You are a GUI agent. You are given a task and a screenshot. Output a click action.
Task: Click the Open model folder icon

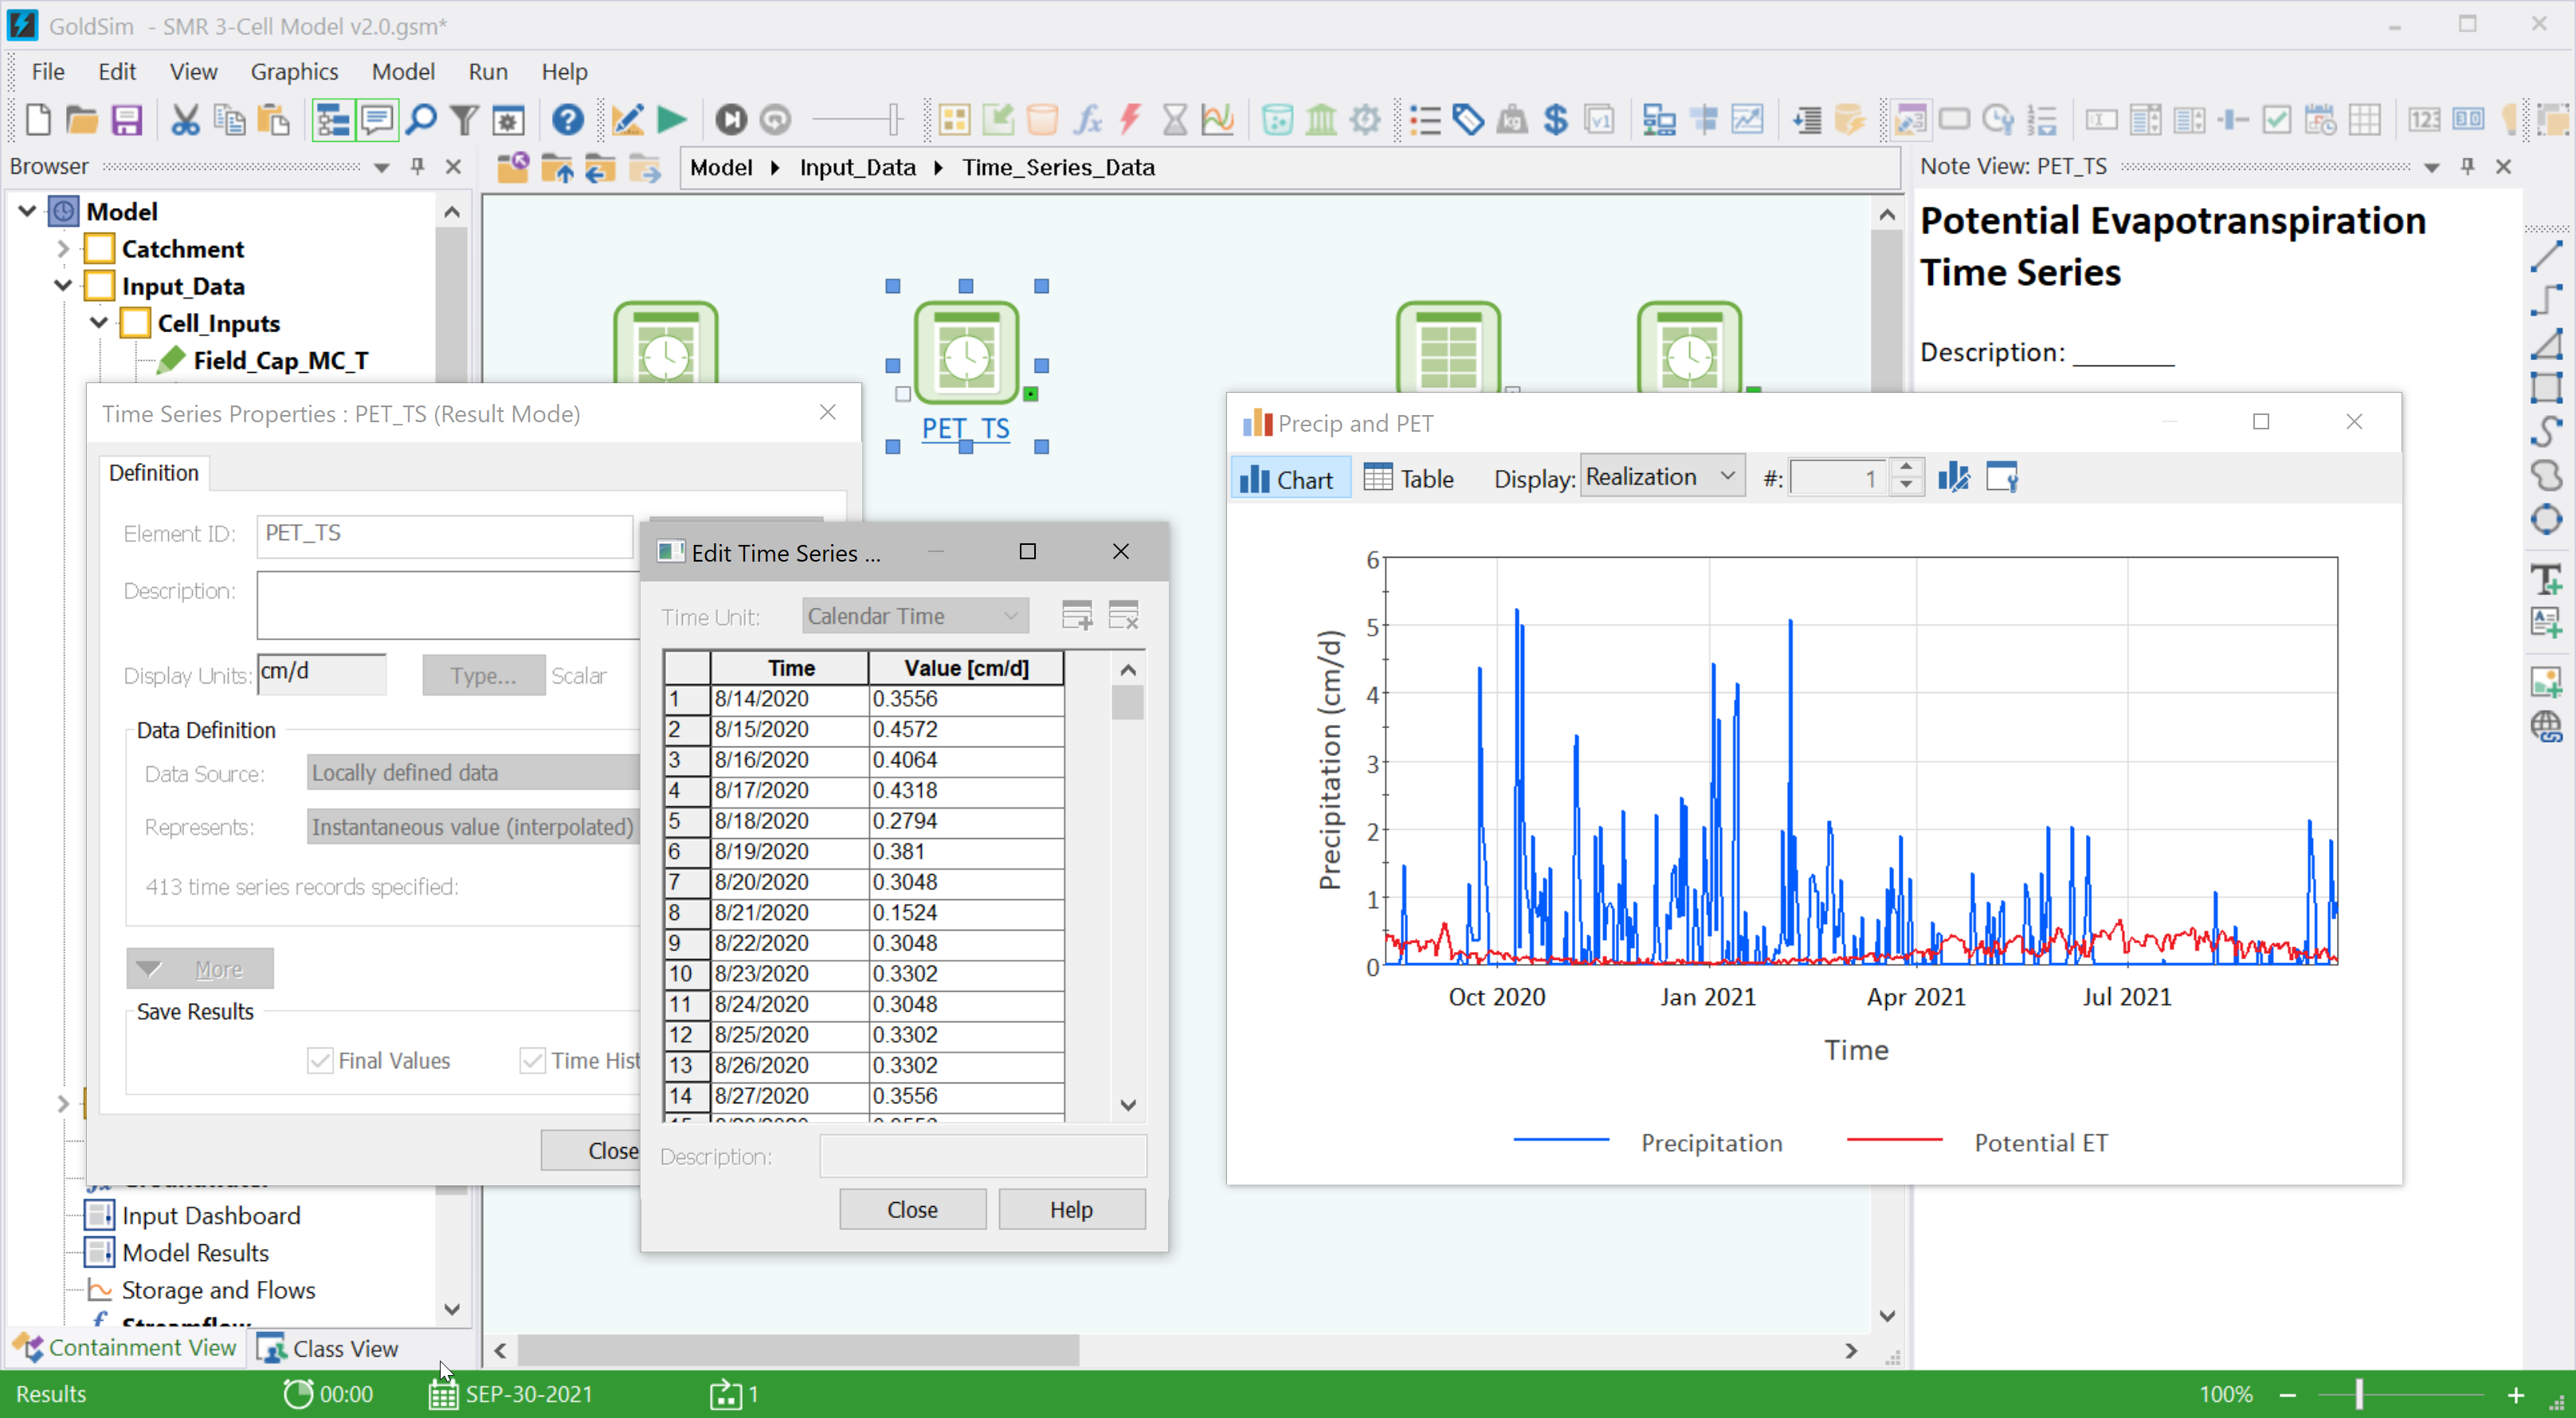[x=82, y=120]
